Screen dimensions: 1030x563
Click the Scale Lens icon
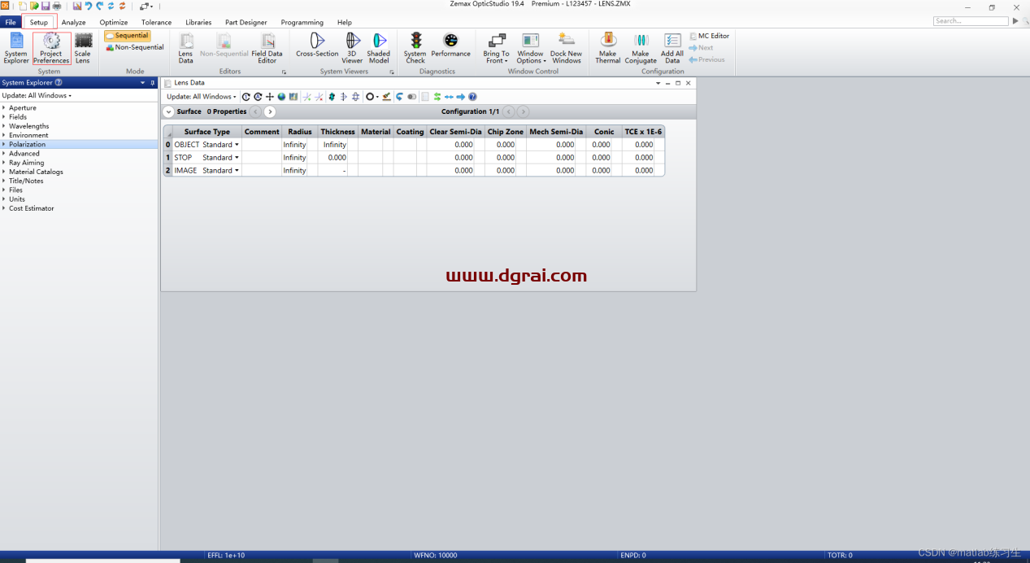click(83, 48)
